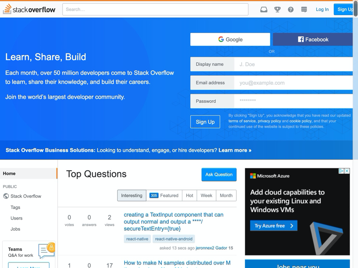
Task: Close the Azure advertisement
Action: 347,171
